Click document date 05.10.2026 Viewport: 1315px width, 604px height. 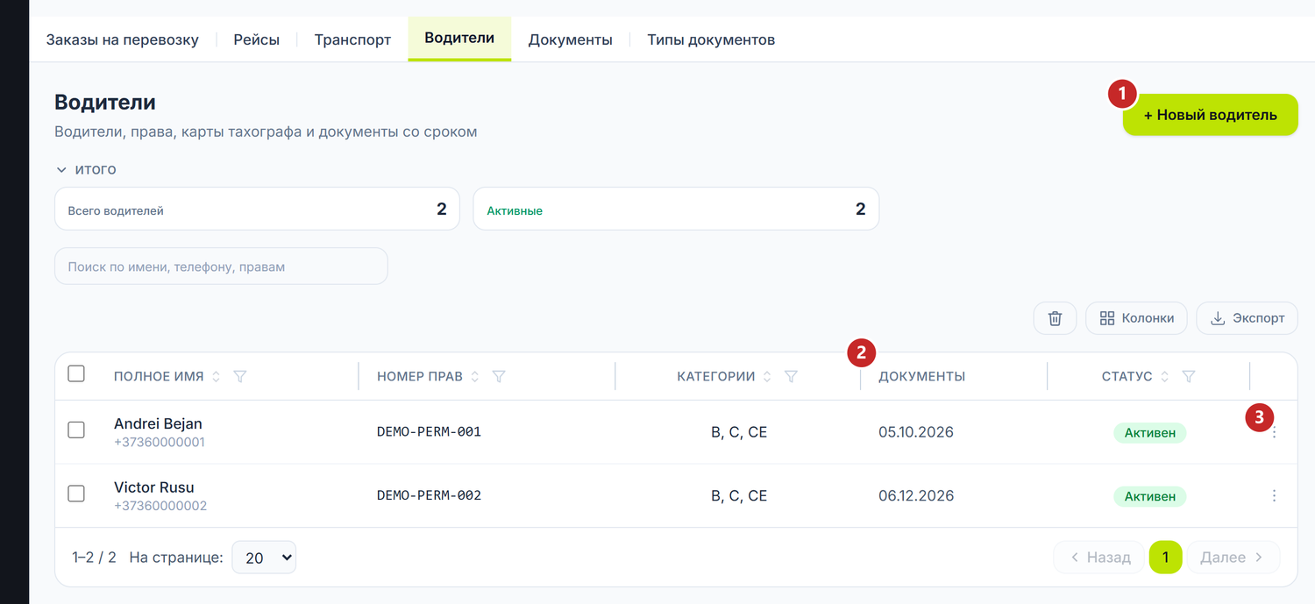pos(916,432)
